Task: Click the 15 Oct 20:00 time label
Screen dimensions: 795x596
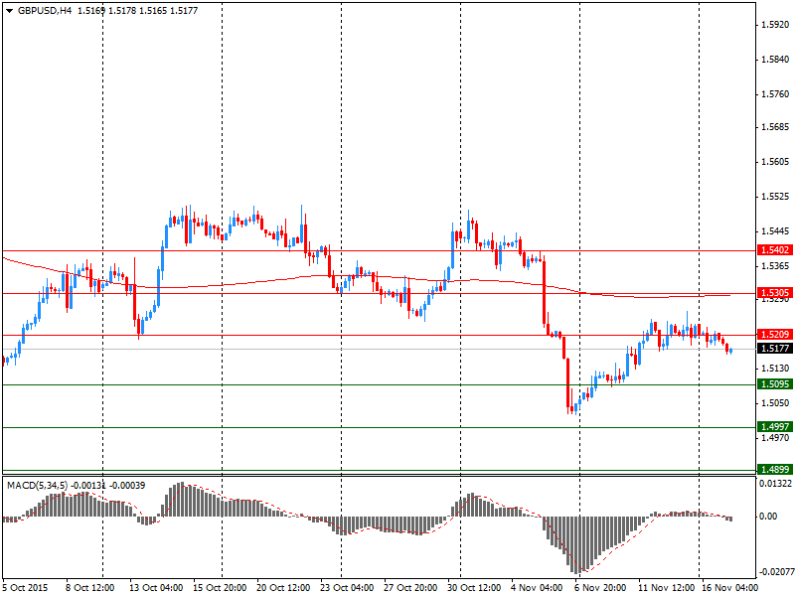Action: click(220, 588)
